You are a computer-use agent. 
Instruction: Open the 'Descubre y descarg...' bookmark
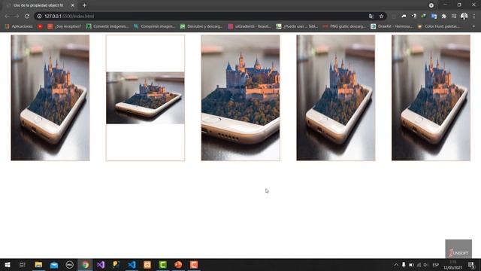201,26
